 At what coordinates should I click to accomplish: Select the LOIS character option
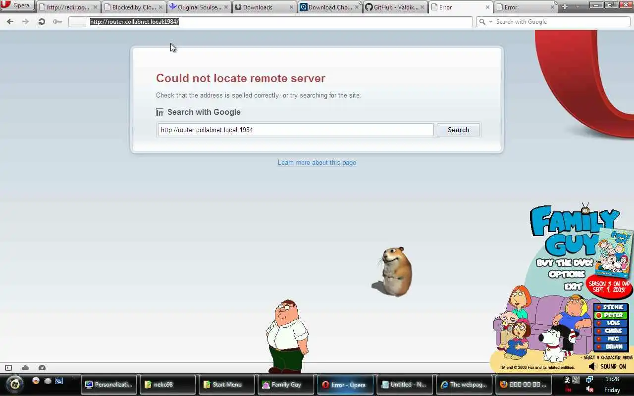pyautogui.click(x=610, y=323)
